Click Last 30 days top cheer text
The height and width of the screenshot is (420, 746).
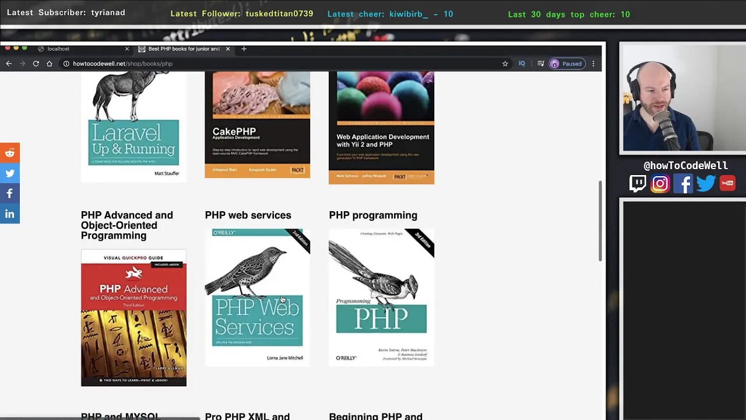point(569,15)
